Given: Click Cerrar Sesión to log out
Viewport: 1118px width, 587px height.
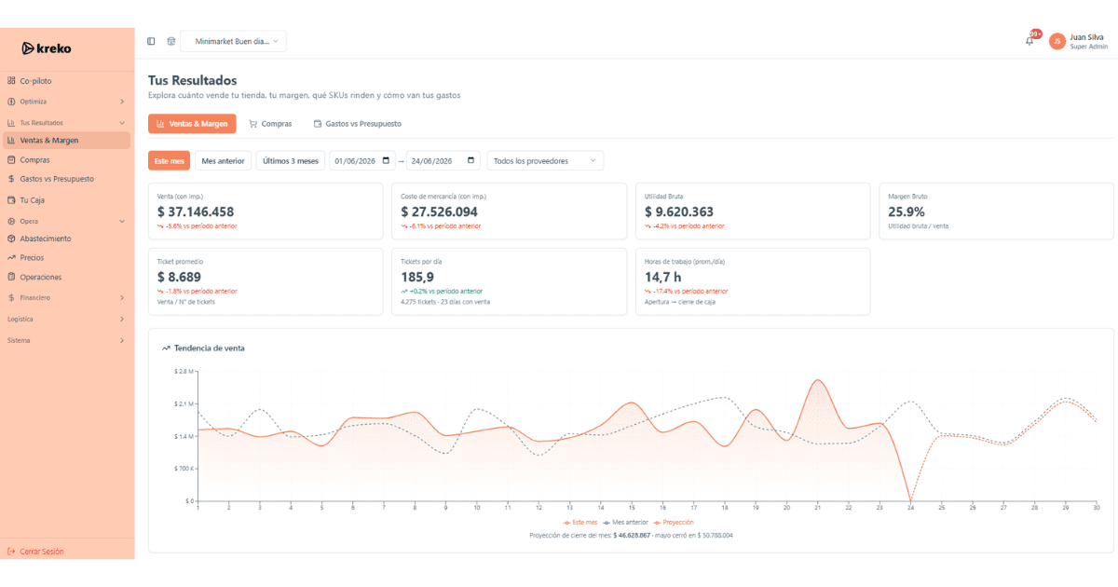Looking at the screenshot, I should click(35, 552).
